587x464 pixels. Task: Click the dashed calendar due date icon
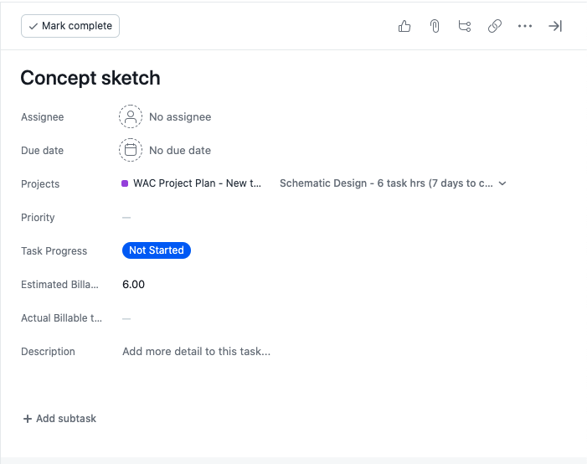click(x=131, y=151)
